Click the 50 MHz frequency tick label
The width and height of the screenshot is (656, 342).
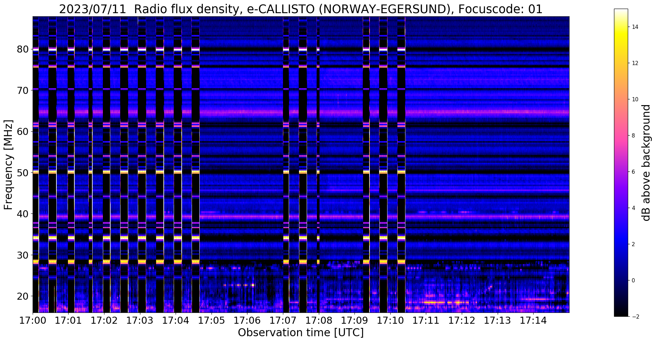22,172
